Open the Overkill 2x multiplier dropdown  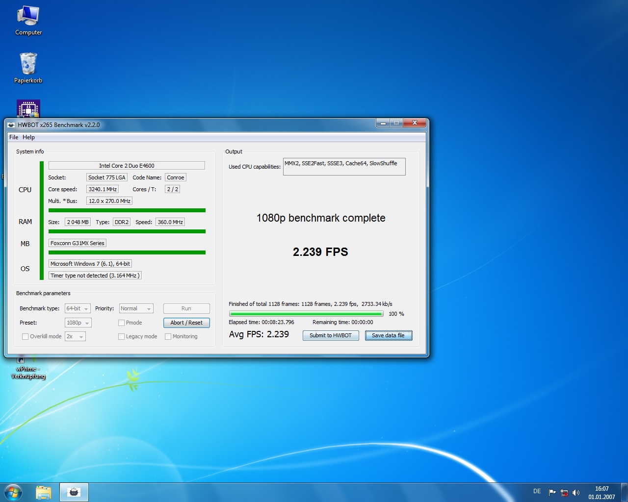[x=75, y=336]
